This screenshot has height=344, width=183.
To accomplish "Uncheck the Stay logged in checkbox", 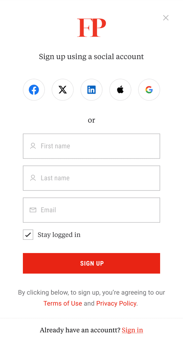I will pos(28,235).
